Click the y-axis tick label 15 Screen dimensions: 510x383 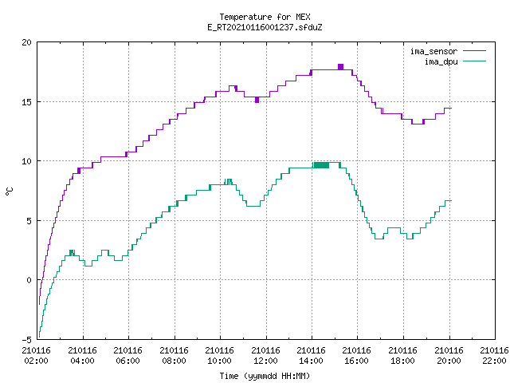point(26,102)
